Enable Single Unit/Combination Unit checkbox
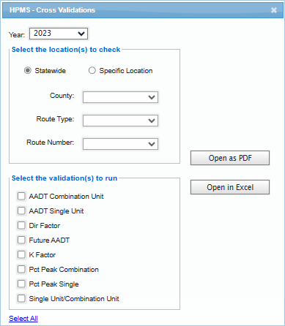The width and height of the screenshot is (285, 326). tap(21, 298)
